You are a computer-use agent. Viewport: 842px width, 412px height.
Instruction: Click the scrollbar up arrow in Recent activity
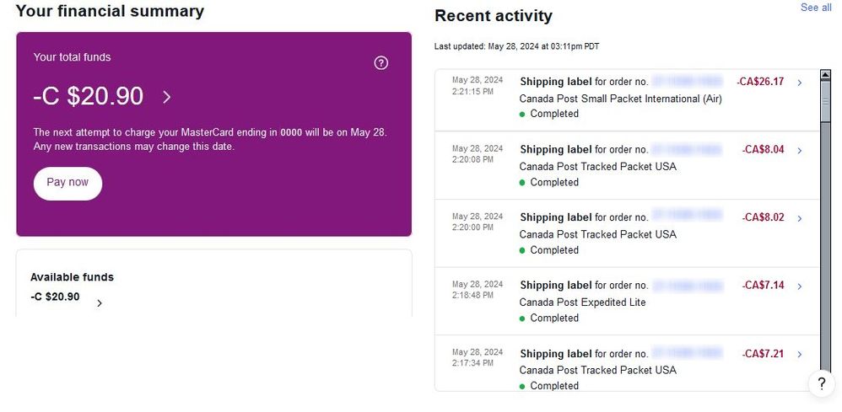[825, 75]
